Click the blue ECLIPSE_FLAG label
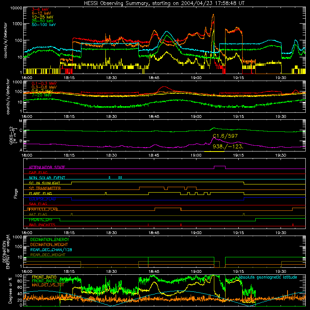 point(42,199)
